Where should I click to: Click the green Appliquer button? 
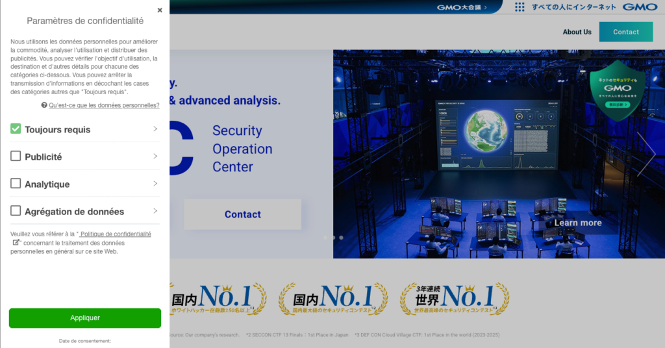[x=85, y=318]
